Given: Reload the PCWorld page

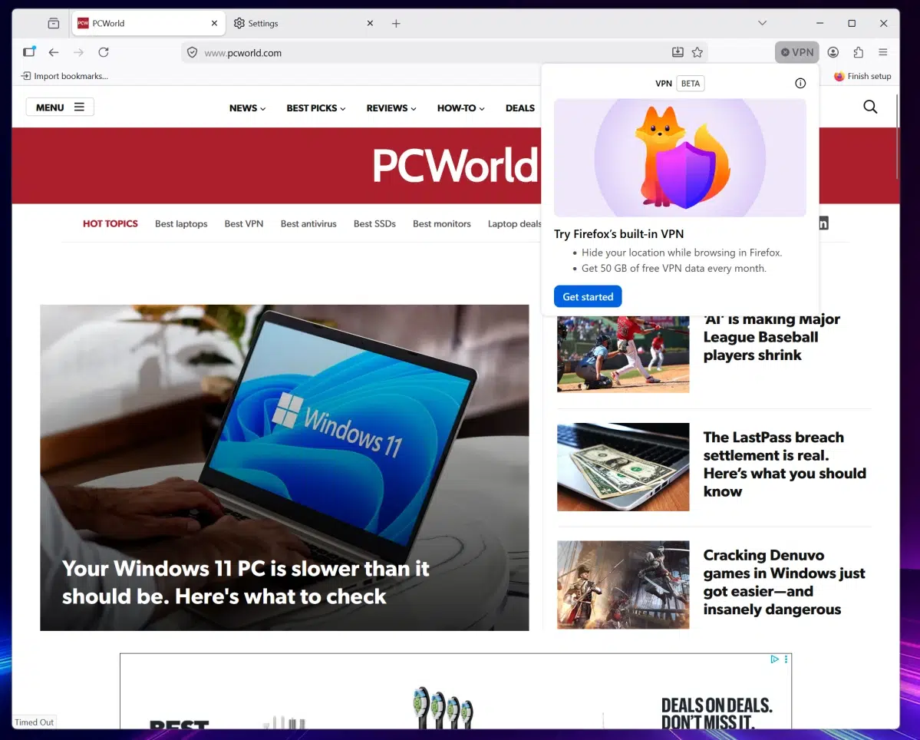Looking at the screenshot, I should coord(103,52).
